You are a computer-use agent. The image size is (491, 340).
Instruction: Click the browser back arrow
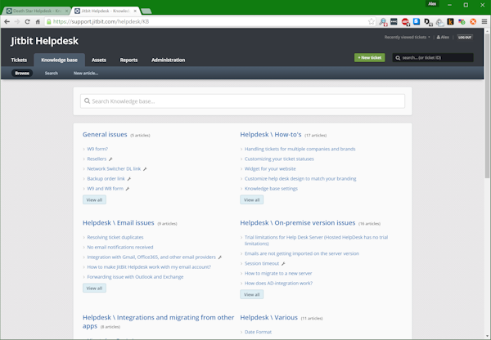click(x=7, y=21)
